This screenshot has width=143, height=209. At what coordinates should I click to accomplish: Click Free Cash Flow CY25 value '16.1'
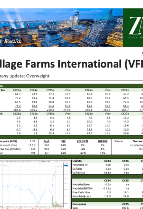coord(126,192)
